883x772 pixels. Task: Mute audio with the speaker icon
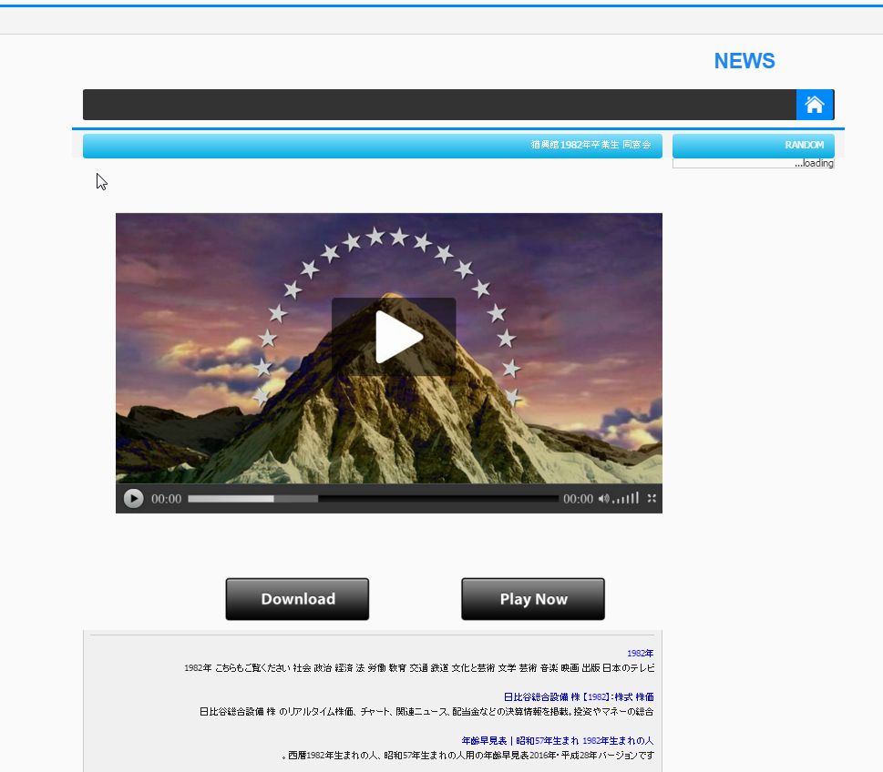pyautogui.click(x=603, y=499)
